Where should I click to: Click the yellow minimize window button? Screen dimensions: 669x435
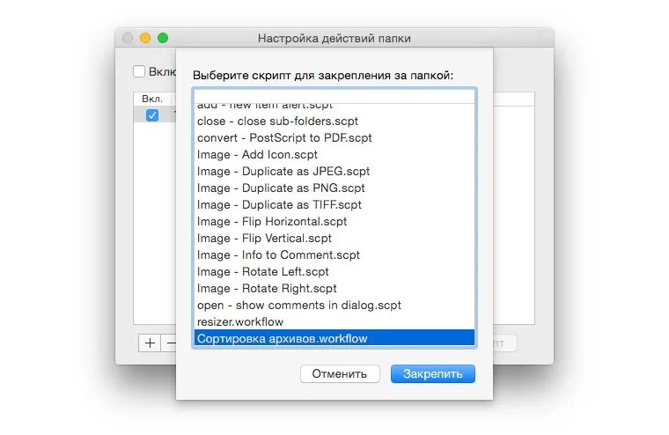145,38
